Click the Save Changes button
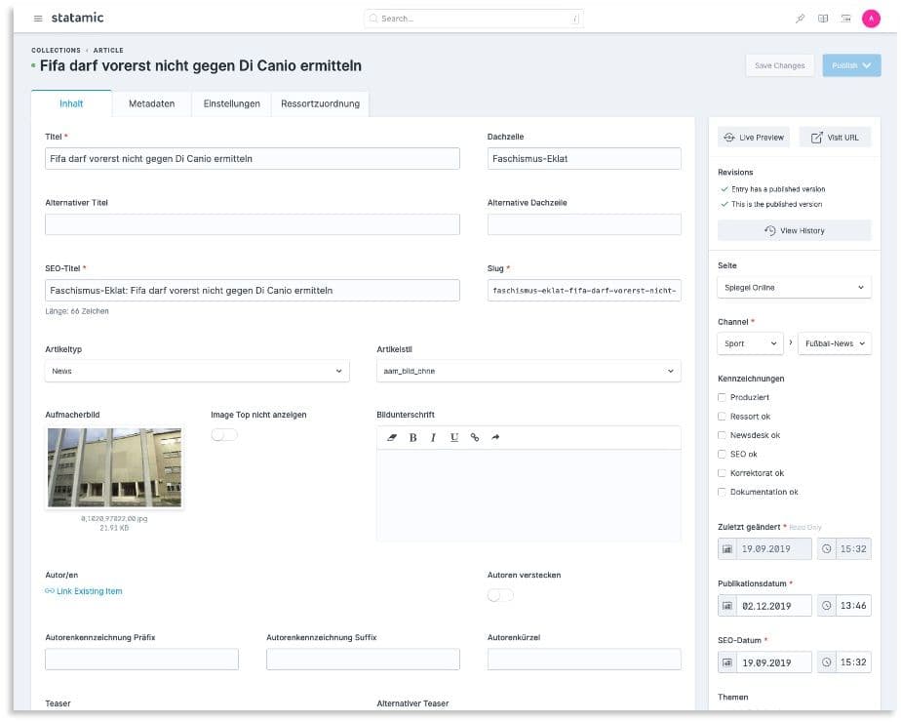Image resolution: width=901 pixels, height=722 pixels. pyautogui.click(x=780, y=65)
